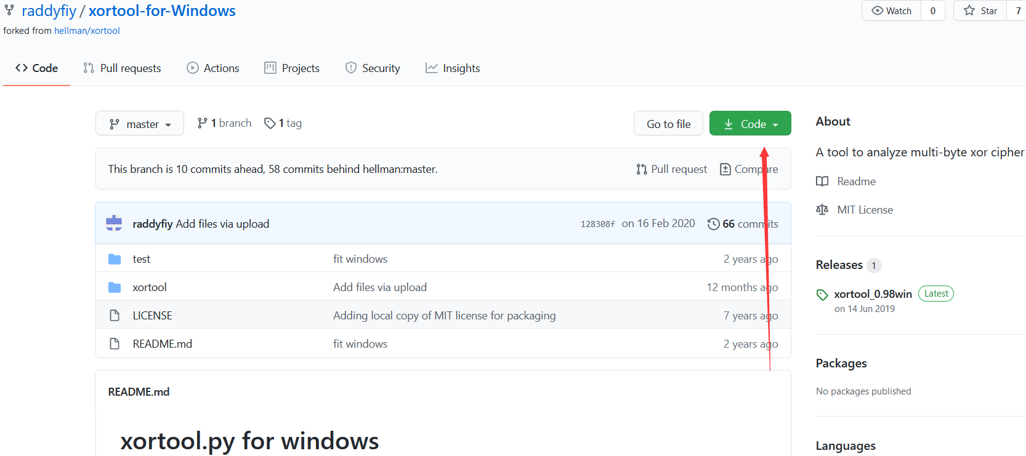
Task: Switch to the Pull requests tab
Action: tap(122, 68)
